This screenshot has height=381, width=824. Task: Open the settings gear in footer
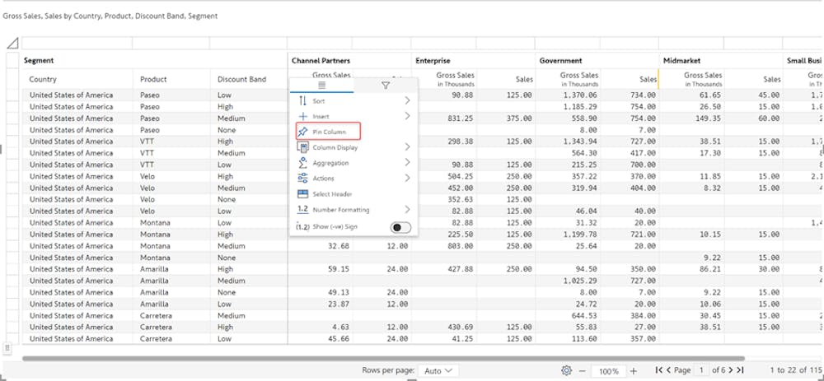[x=566, y=370]
